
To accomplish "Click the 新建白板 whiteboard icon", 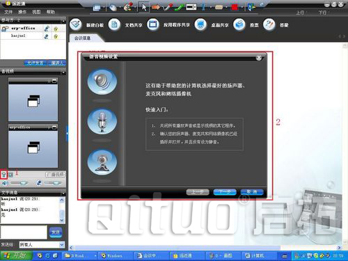I will point(76,24).
